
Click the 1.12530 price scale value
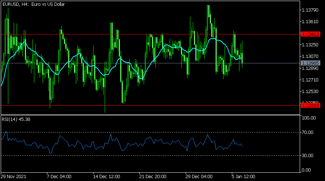click(310, 92)
